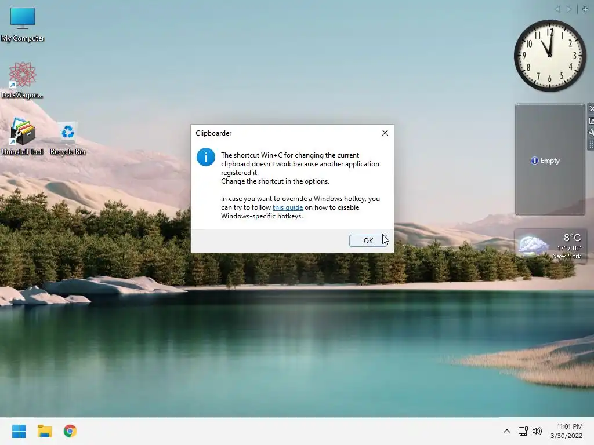The width and height of the screenshot is (594, 445).
Task: Launch File Explorer from the taskbar
Action: coord(45,431)
